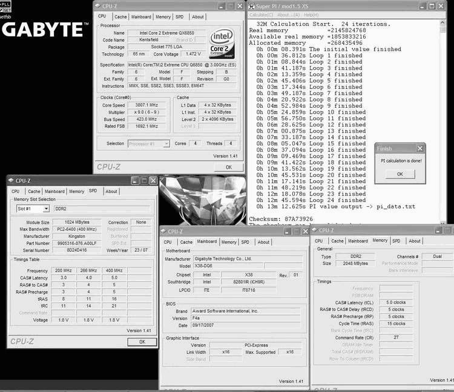Select the Cache tab in the SPD CPU-Z window
The height and width of the screenshot is (392, 454).
[x=34, y=191]
